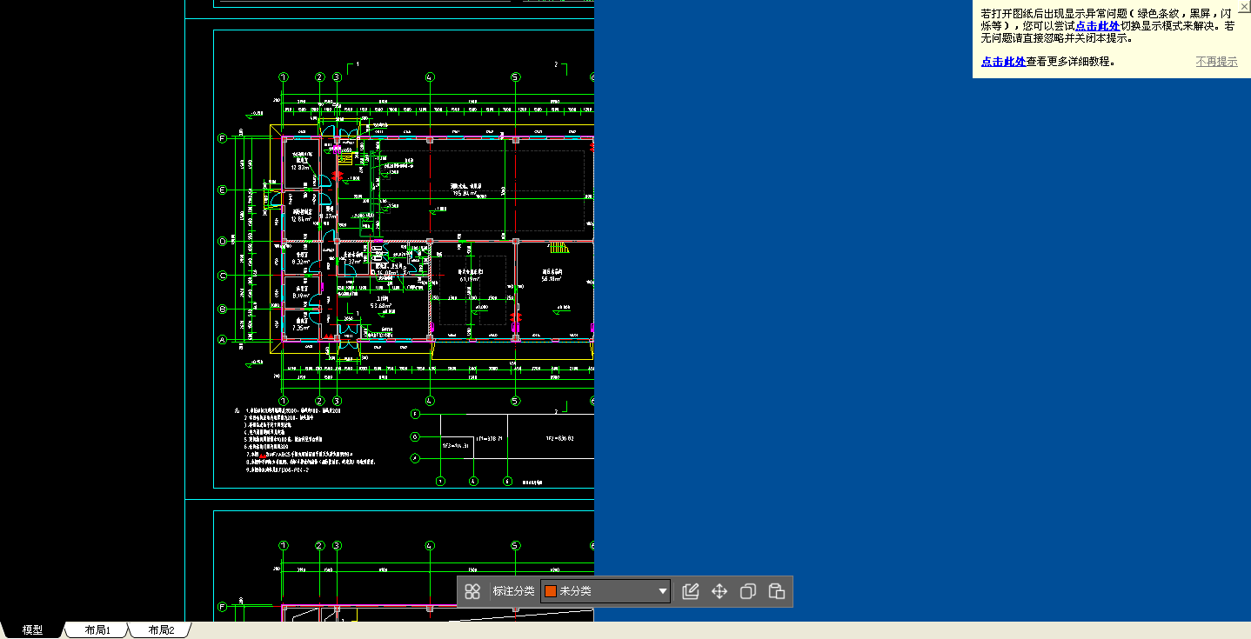Viewport: 1251px width, 639px height.
Task: Click 点击此处 link for detailed tutorial
Action: (1003, 62)
